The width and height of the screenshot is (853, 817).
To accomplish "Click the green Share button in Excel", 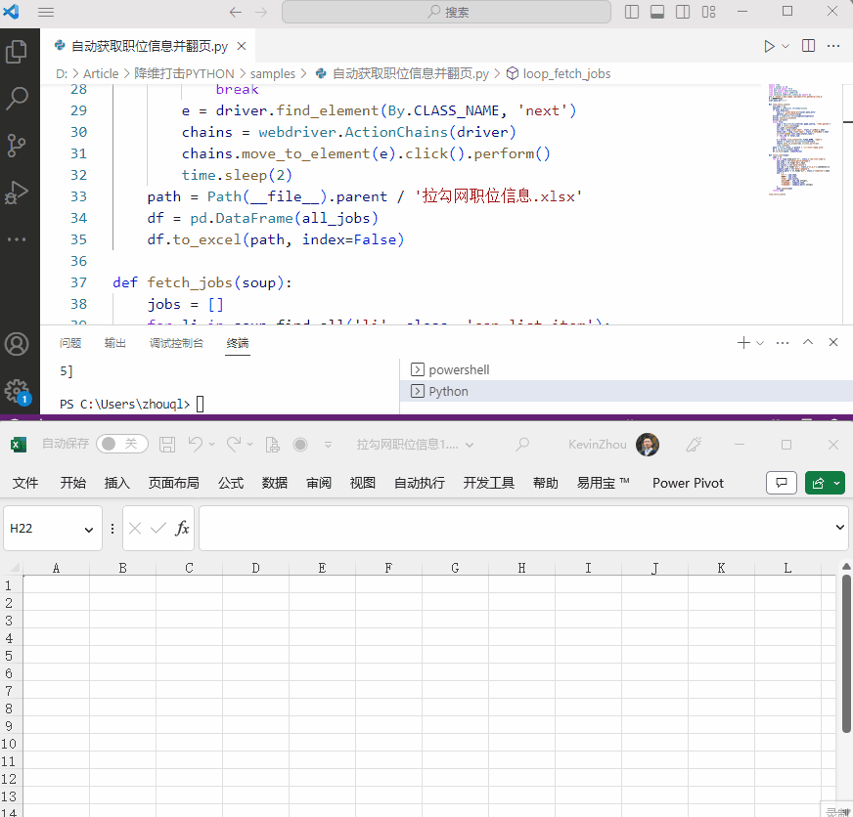I will (x=820, y=482).
